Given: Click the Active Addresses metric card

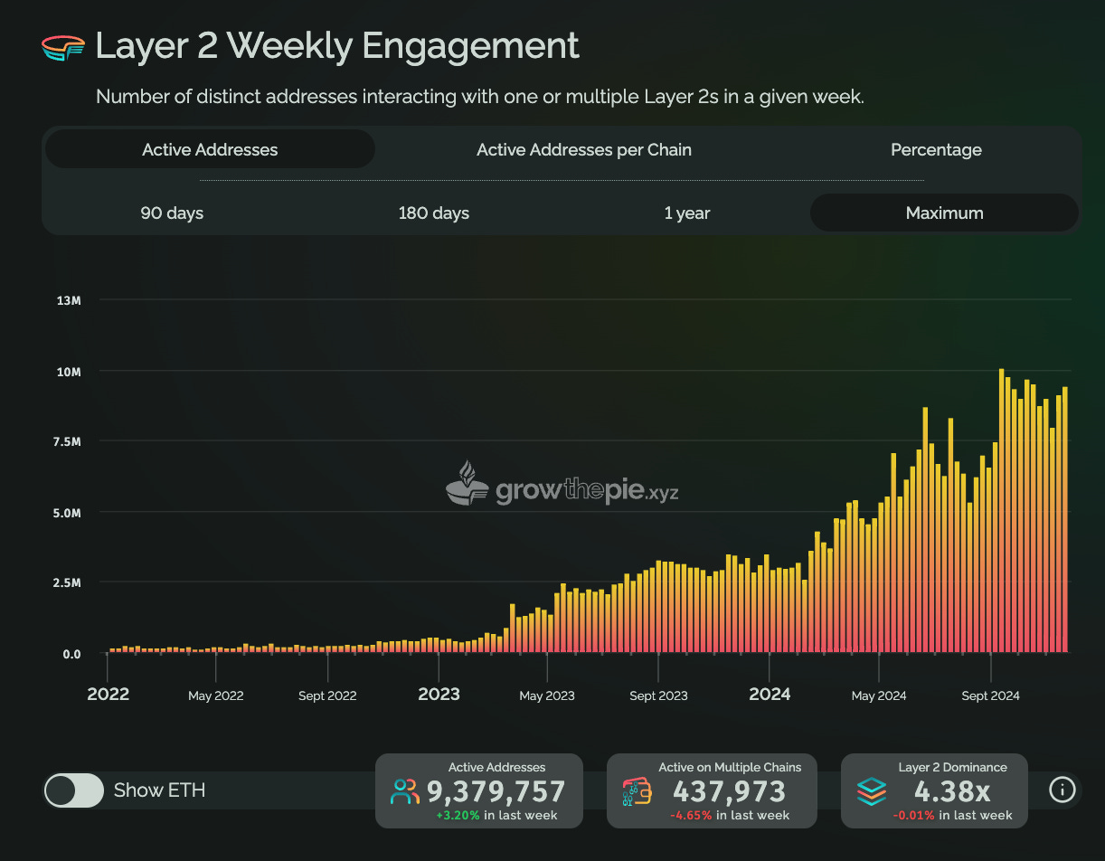Looking at the screenshot, I should 479,790.
